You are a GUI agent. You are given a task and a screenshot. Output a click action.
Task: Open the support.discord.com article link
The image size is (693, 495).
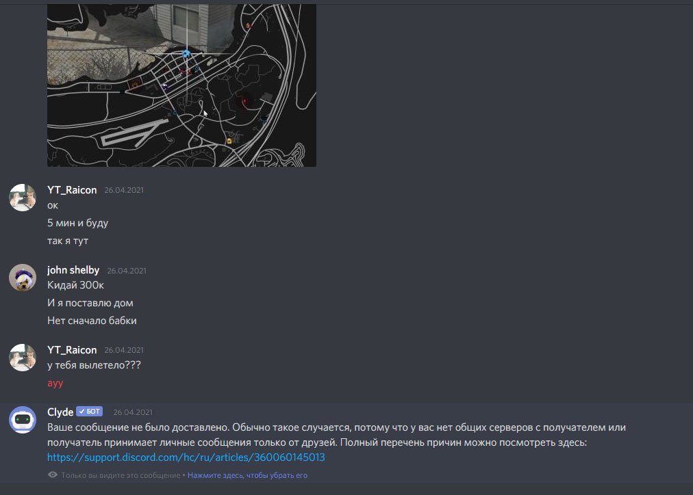[x=186, y=457]
